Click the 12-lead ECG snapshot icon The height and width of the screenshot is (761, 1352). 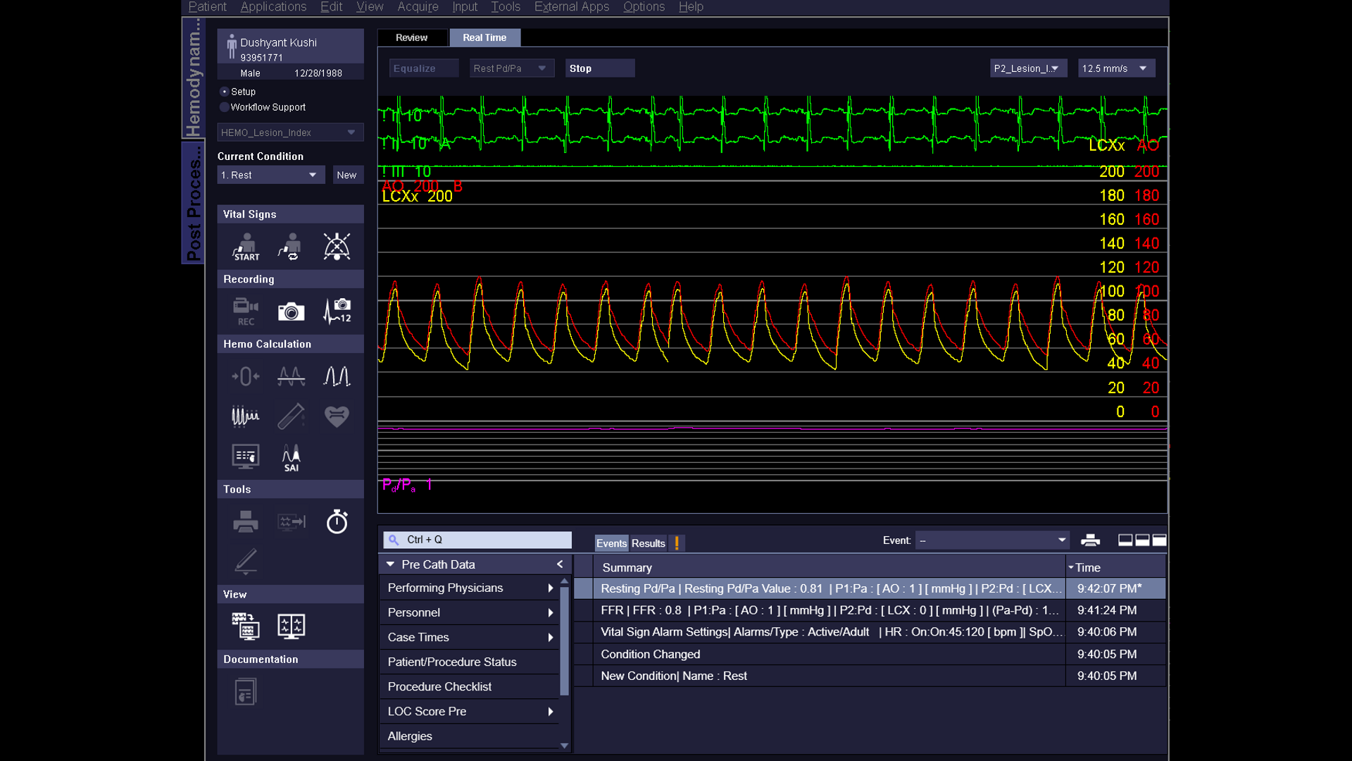337,311
